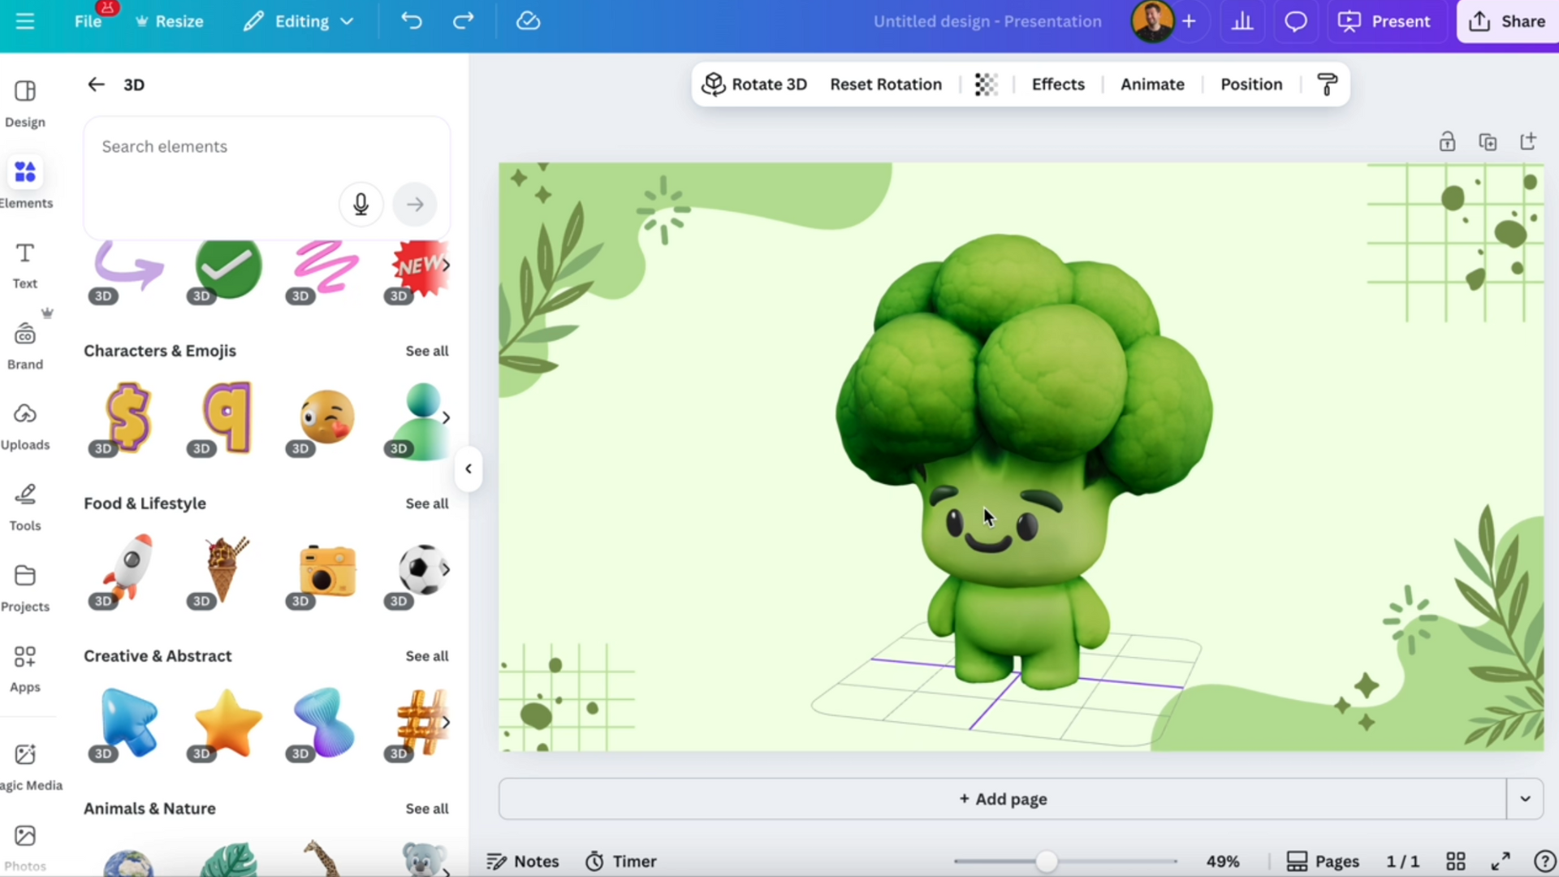Activate the copy style paint roller
The width and height of the screenshot is (1559, 877).
click(x=1327, y=84)
